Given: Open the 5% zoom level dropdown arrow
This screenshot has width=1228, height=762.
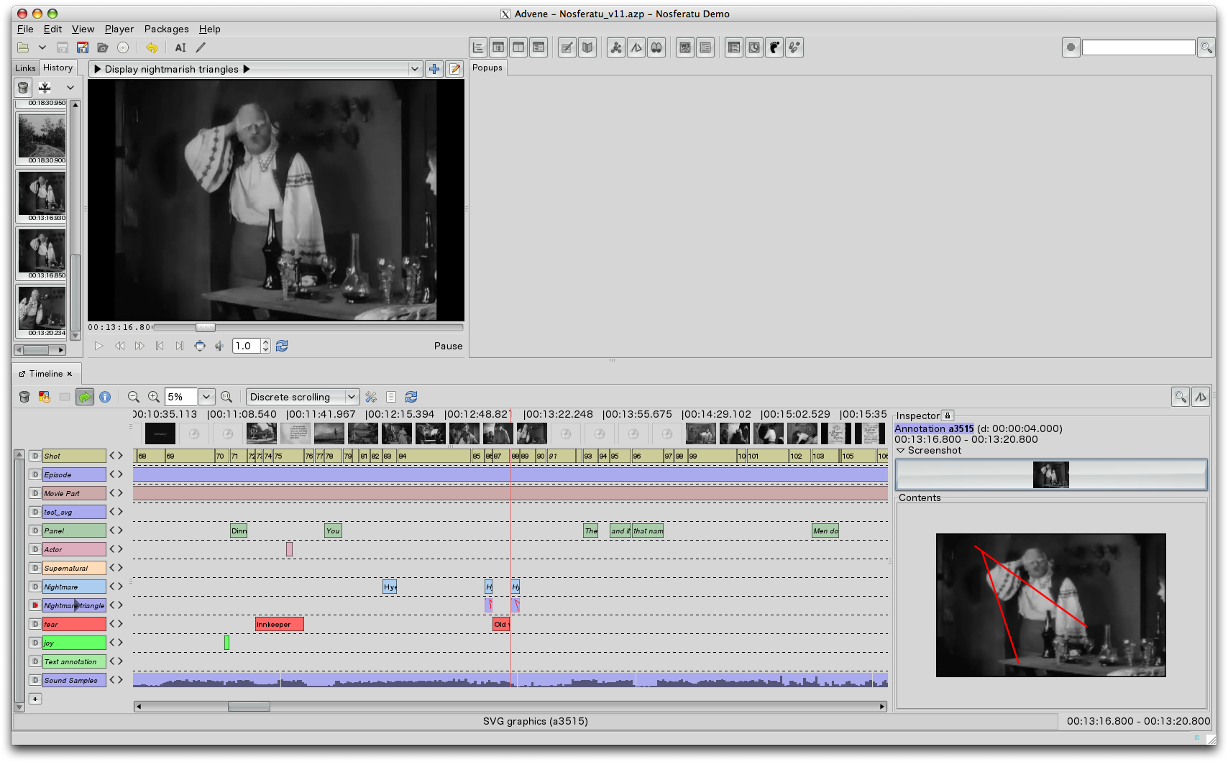Looking at the screenshot, I should click(206, 397).
